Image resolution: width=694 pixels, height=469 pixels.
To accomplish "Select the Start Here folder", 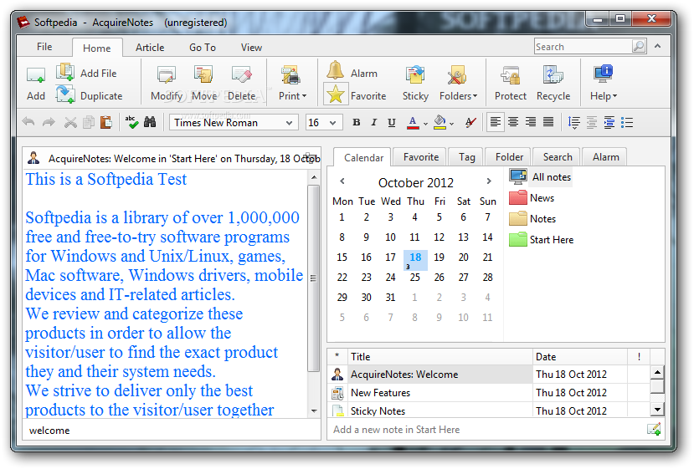I will 541,240.
